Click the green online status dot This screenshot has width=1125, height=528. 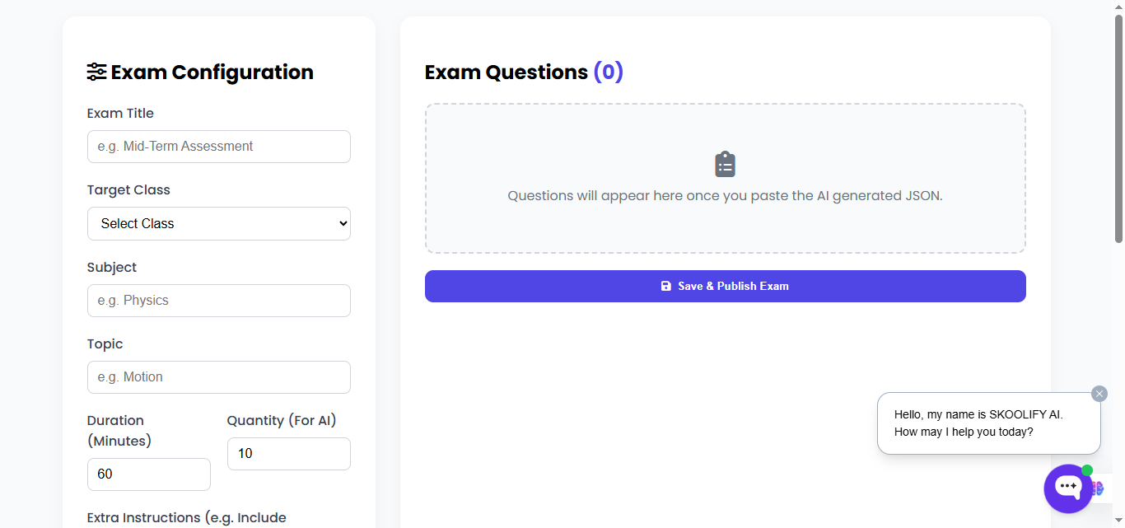click(x=1087, y=470)
